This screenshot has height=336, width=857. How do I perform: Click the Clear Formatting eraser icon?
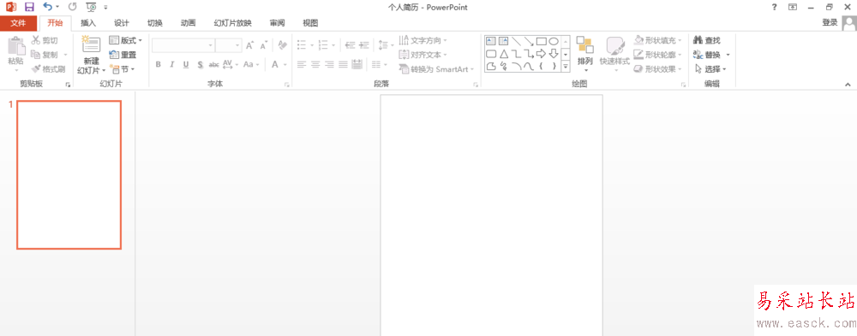coord(283,45)
